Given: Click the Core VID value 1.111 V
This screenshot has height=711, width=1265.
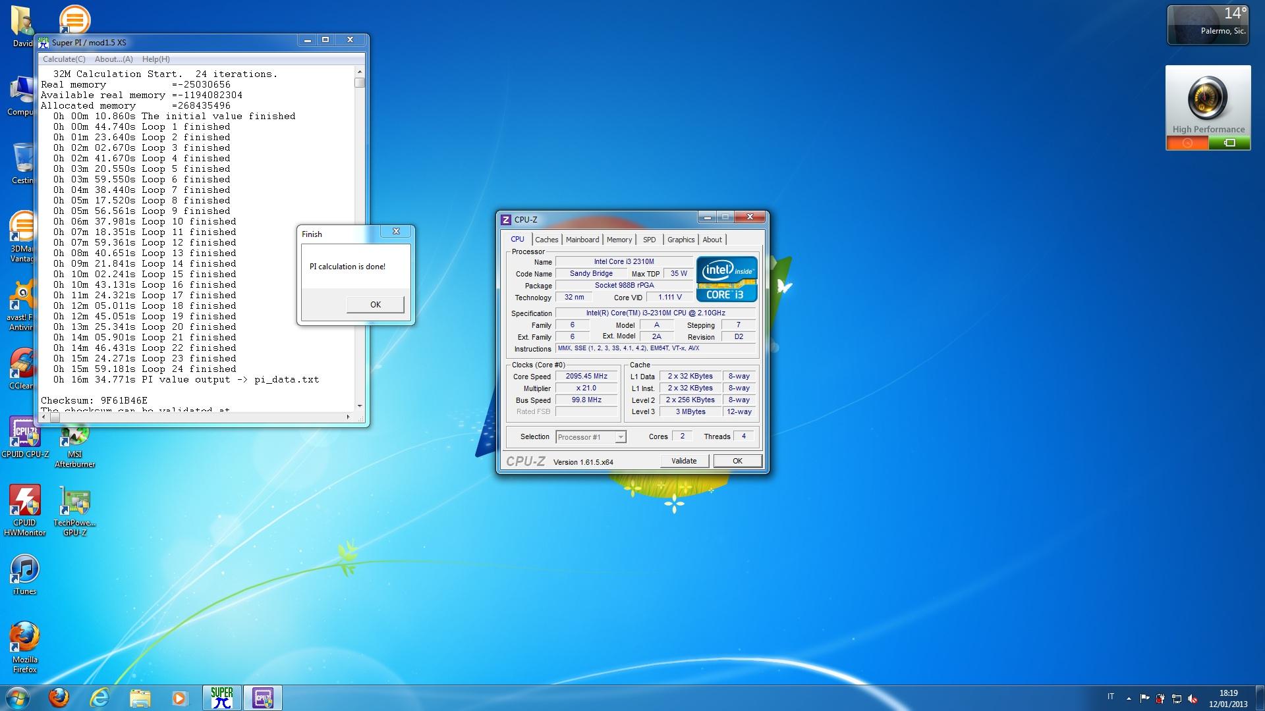Looking at the screenshot, I should point(670,298).
